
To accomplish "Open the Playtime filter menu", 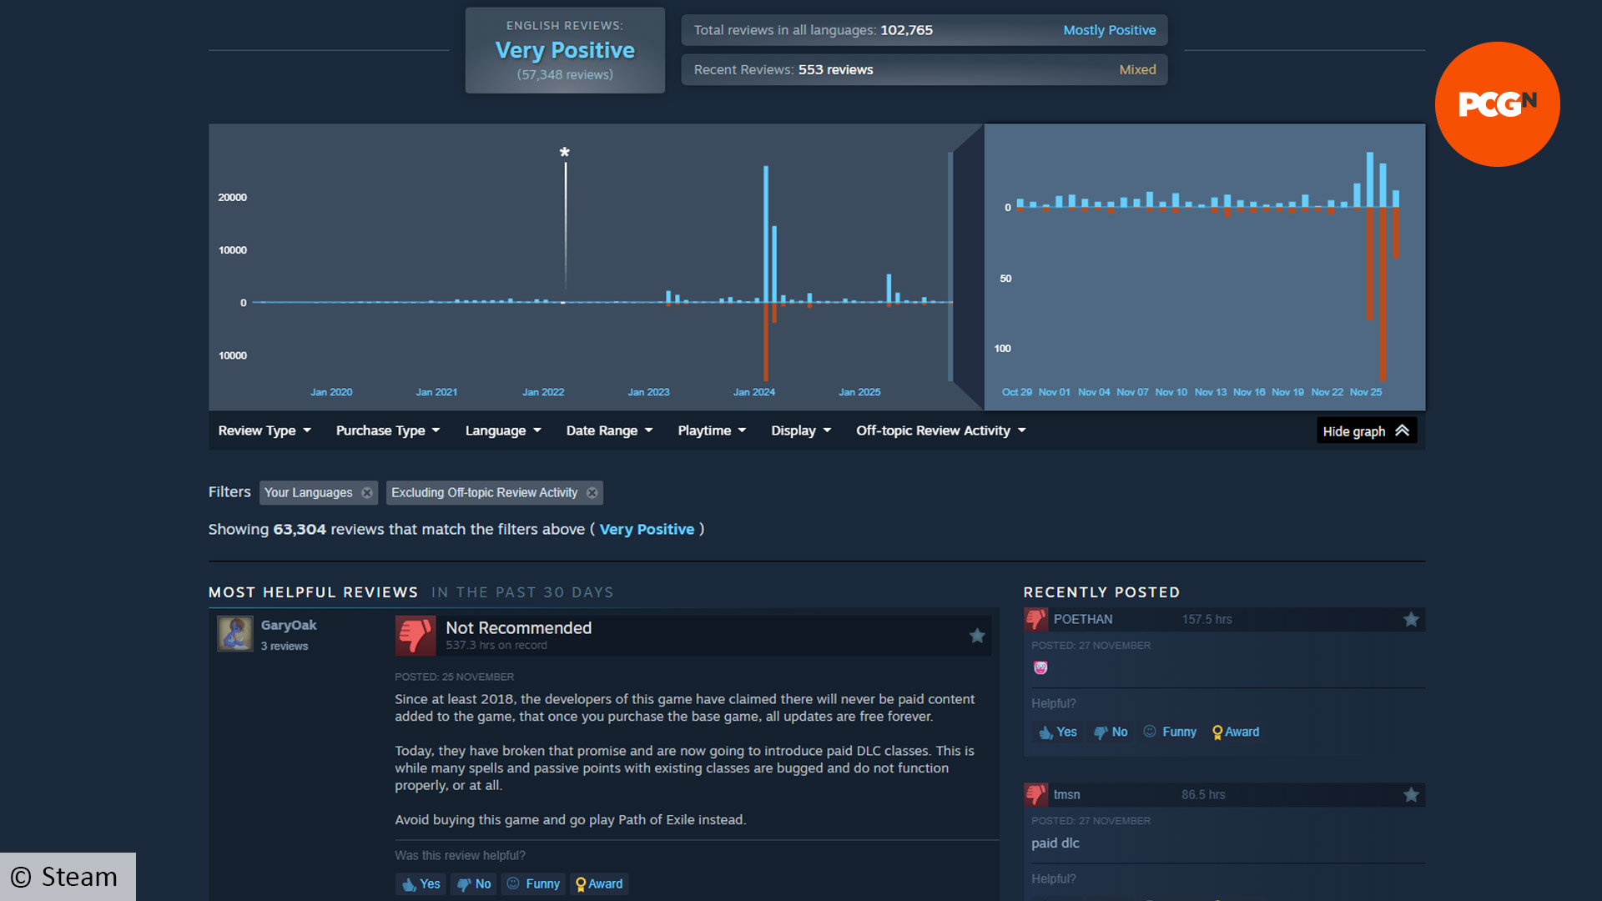I will click(x=711, y=430).
